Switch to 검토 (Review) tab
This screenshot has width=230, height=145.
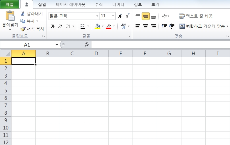[138, 4]
